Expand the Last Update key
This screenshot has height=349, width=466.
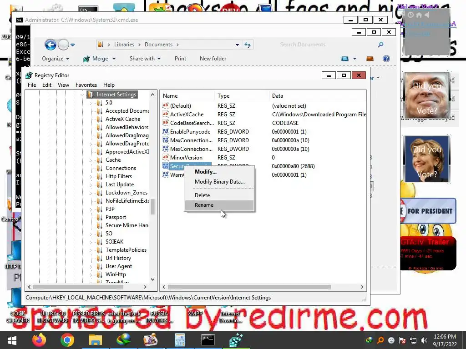[x=91, y=184]
